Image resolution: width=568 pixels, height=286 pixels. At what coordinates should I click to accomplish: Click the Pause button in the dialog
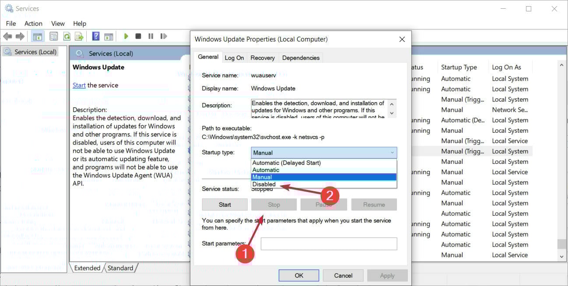coord(324,204)
